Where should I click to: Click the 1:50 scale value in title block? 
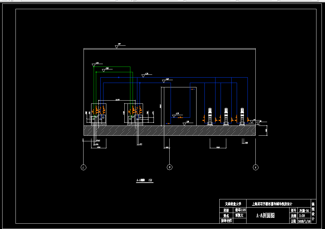click(302, 216)
